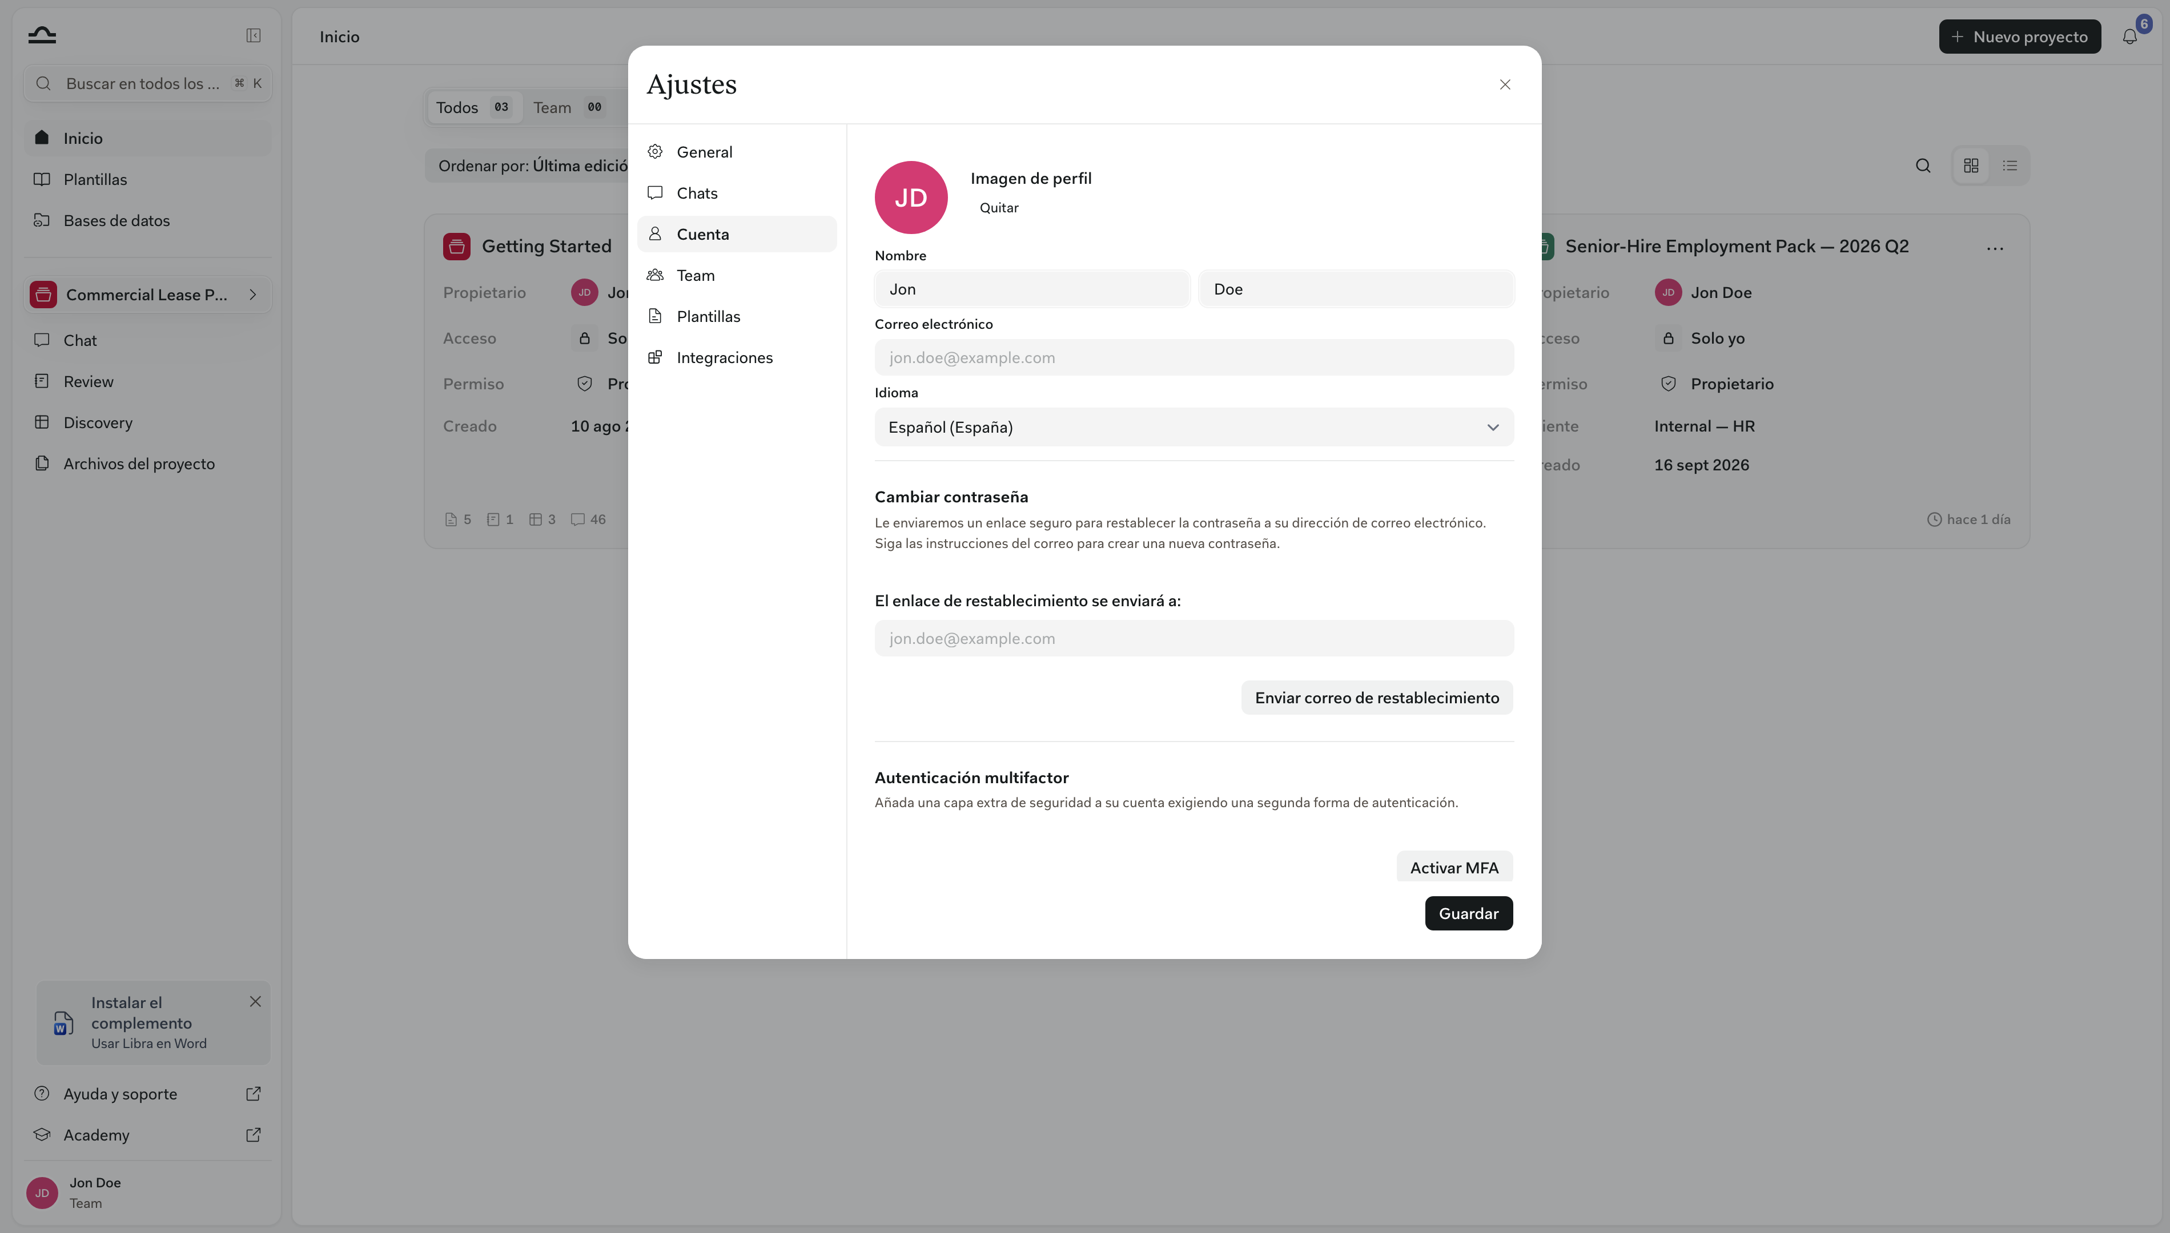Open Archivos del proyecto in the sidebar

148,464
